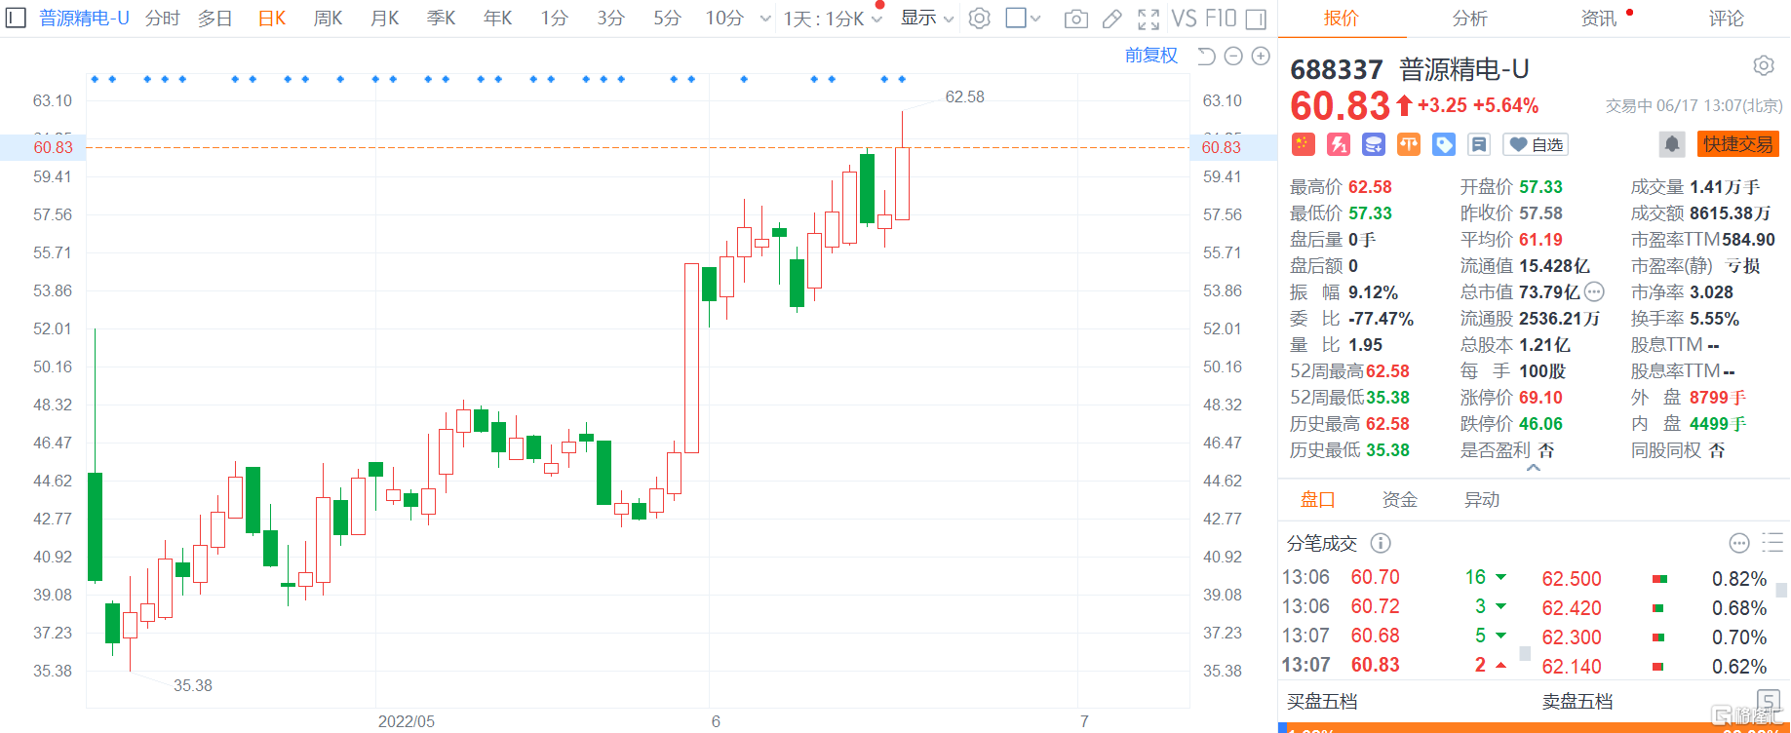The image size is (1791, 733).
Task: Click the price alert bell icon
Action: click(1671, 145)
